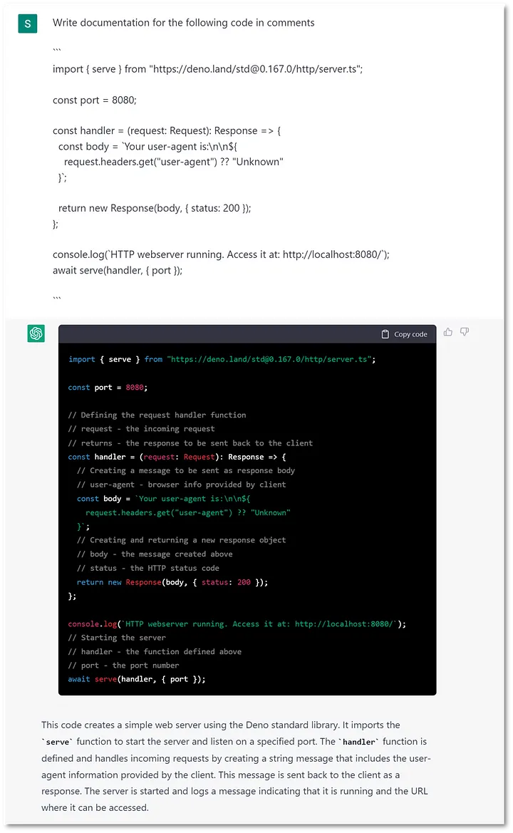Click the thumbs down feedback icon
The image size is (513, 833).
tap(465, 332)
